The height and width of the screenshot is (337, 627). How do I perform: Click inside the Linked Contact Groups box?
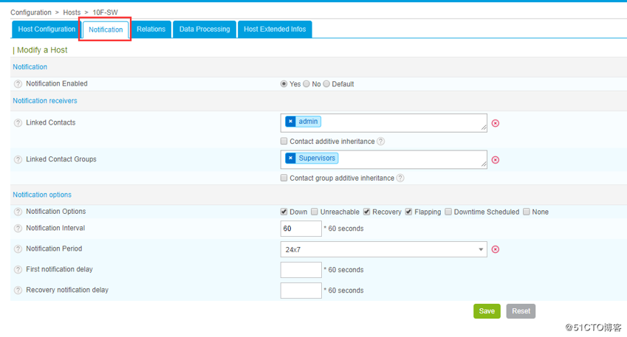(x=384, y=160)
